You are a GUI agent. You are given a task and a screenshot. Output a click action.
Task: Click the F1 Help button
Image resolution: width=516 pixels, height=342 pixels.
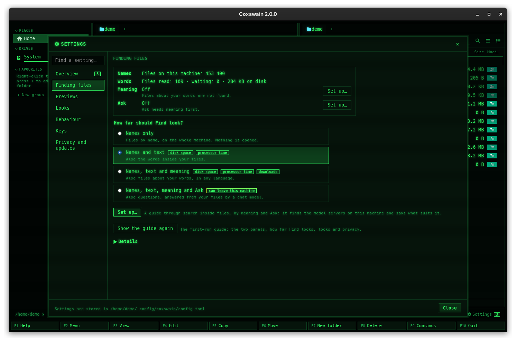[35, 326]
